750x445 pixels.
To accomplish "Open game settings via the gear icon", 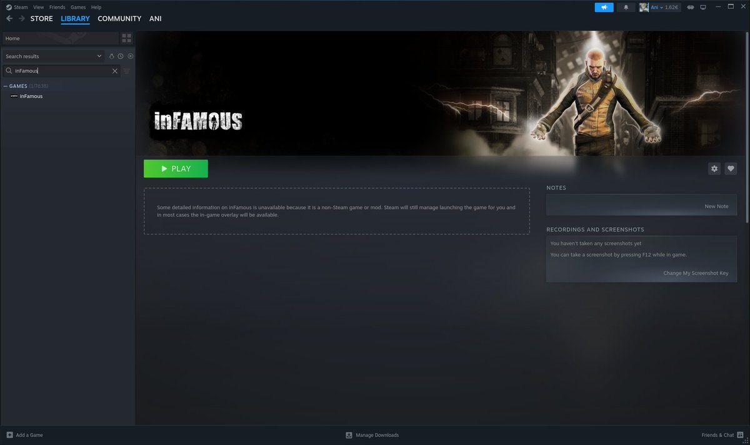I will (714, 168).
